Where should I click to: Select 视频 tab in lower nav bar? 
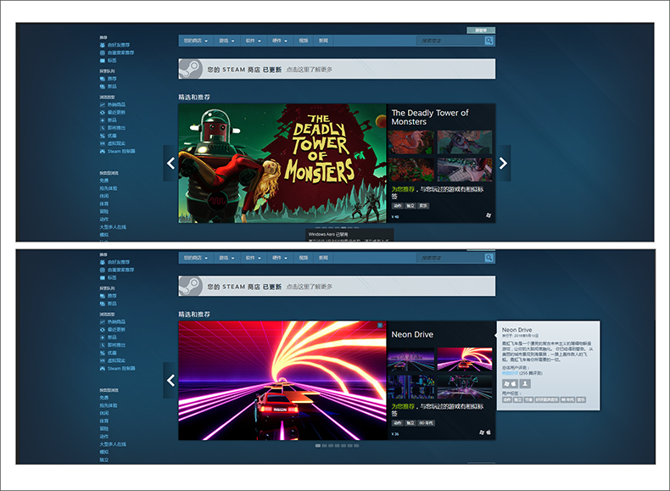pos(304,258)
